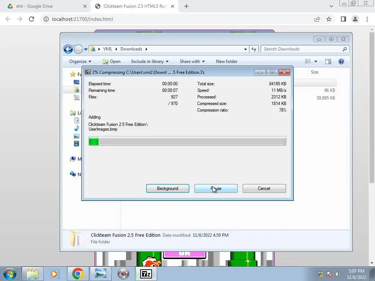Expand the arrow after Downloads breadcrumb
Screen dimensions: 375x281
coord(146,49)
